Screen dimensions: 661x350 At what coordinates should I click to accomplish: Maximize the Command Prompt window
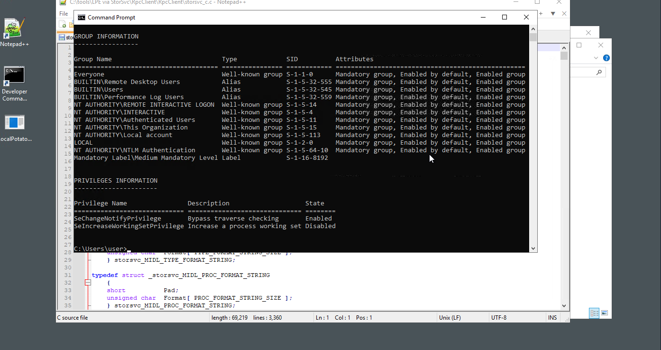pos(505,17)
